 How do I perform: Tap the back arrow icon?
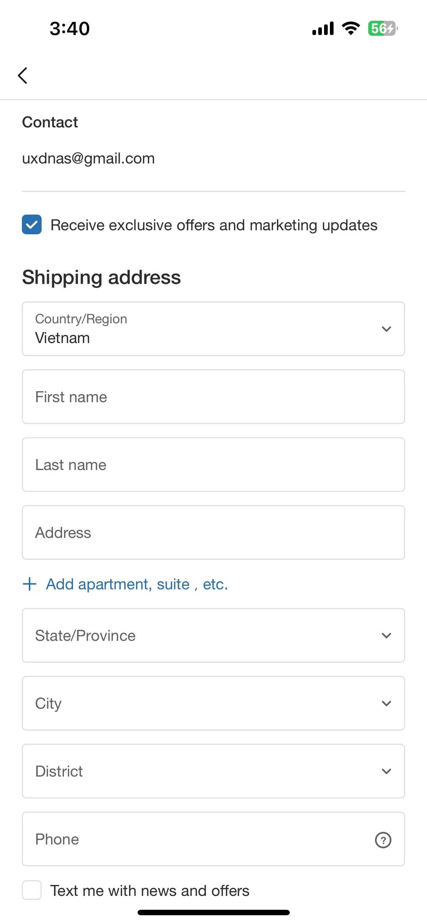(23, 76)
